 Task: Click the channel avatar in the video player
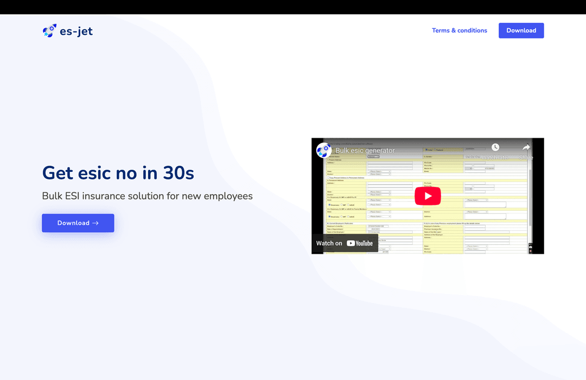tap(324, 150)
